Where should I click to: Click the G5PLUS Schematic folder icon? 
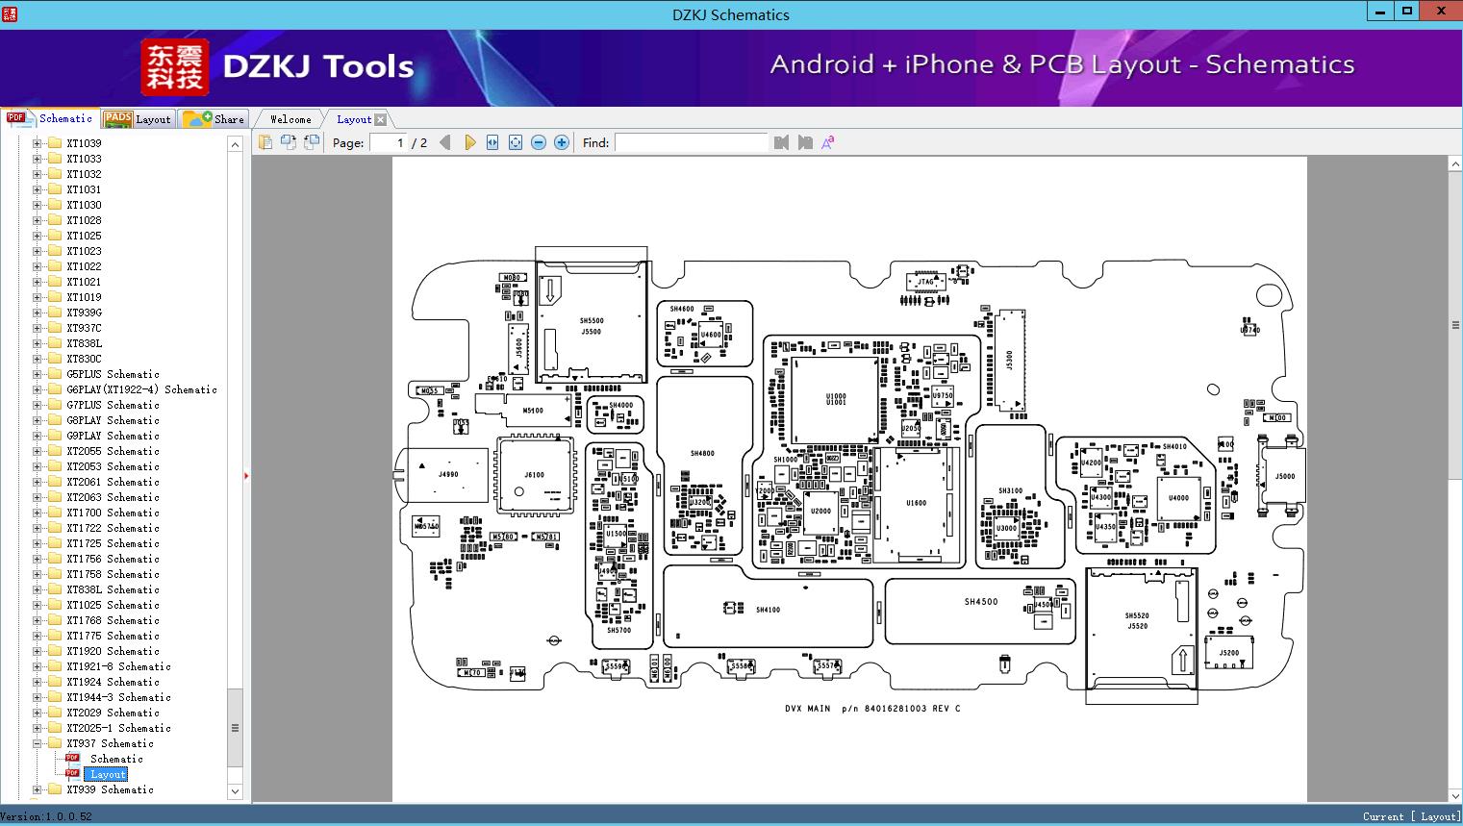pos(55,374)
